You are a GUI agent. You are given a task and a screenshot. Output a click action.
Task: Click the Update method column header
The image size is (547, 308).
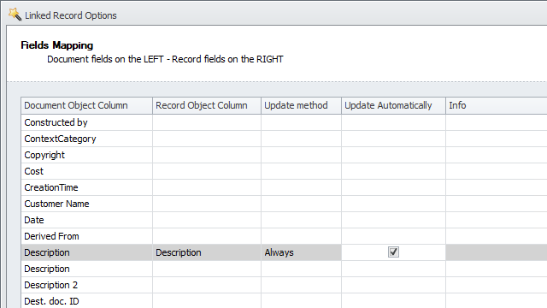coord(301,105)
